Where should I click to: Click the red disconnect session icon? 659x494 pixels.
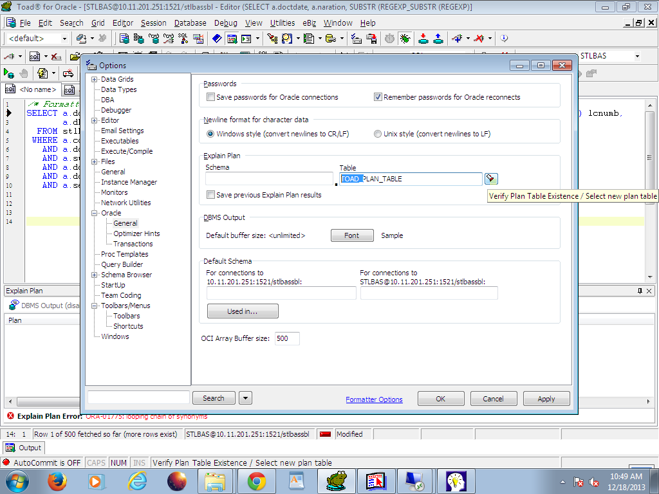tap(479, 39)
